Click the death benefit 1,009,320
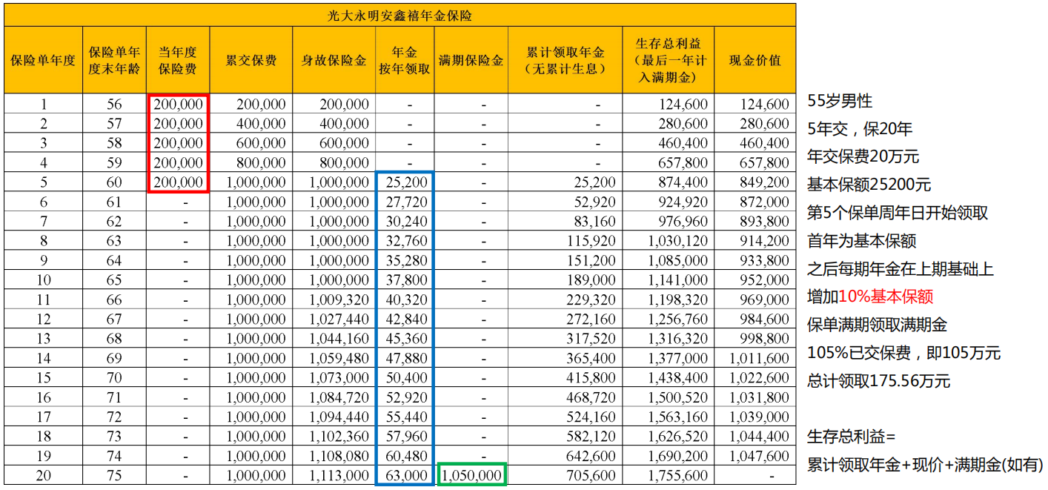The image size is (1048, 490). pos(339,299)
